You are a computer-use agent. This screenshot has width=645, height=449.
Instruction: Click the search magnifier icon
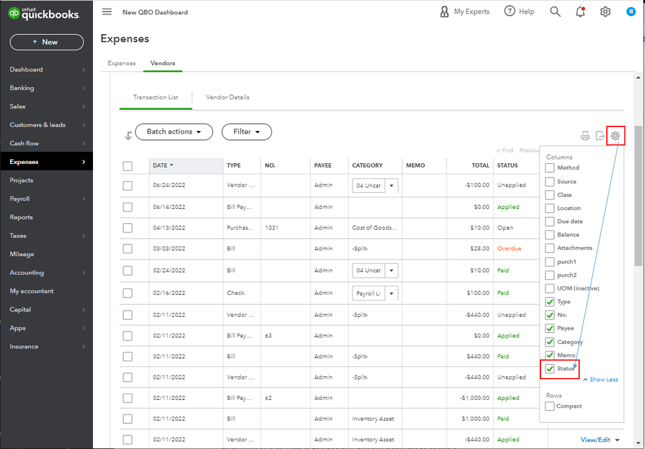pyautogui.click(x=555, y=12)
